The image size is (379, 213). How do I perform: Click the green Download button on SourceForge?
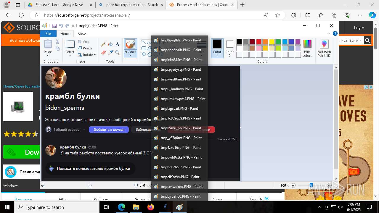pyautogui.click(x=21, y=152)
